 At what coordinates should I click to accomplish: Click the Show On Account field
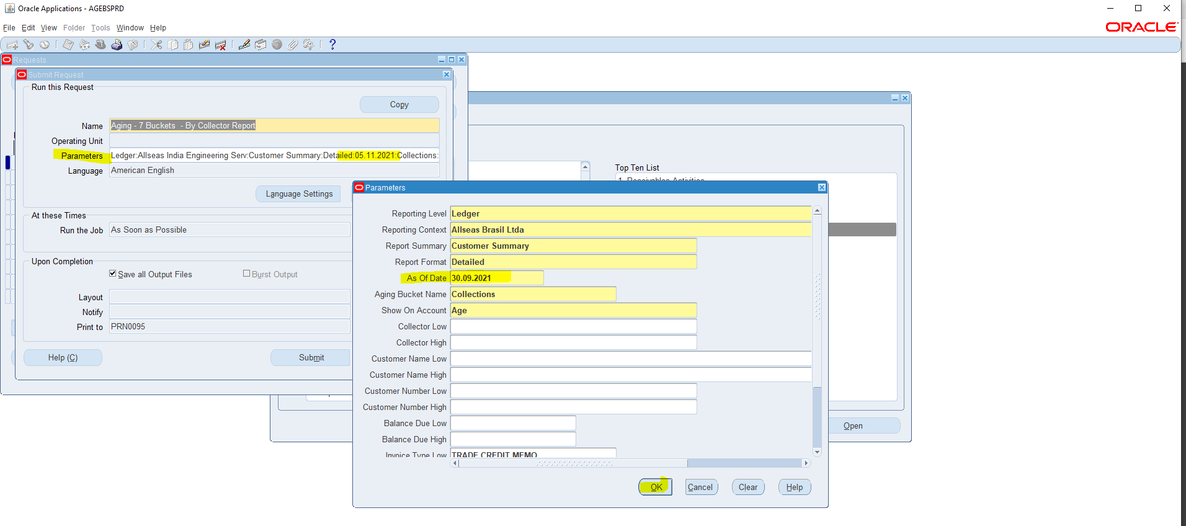(574, 310)
